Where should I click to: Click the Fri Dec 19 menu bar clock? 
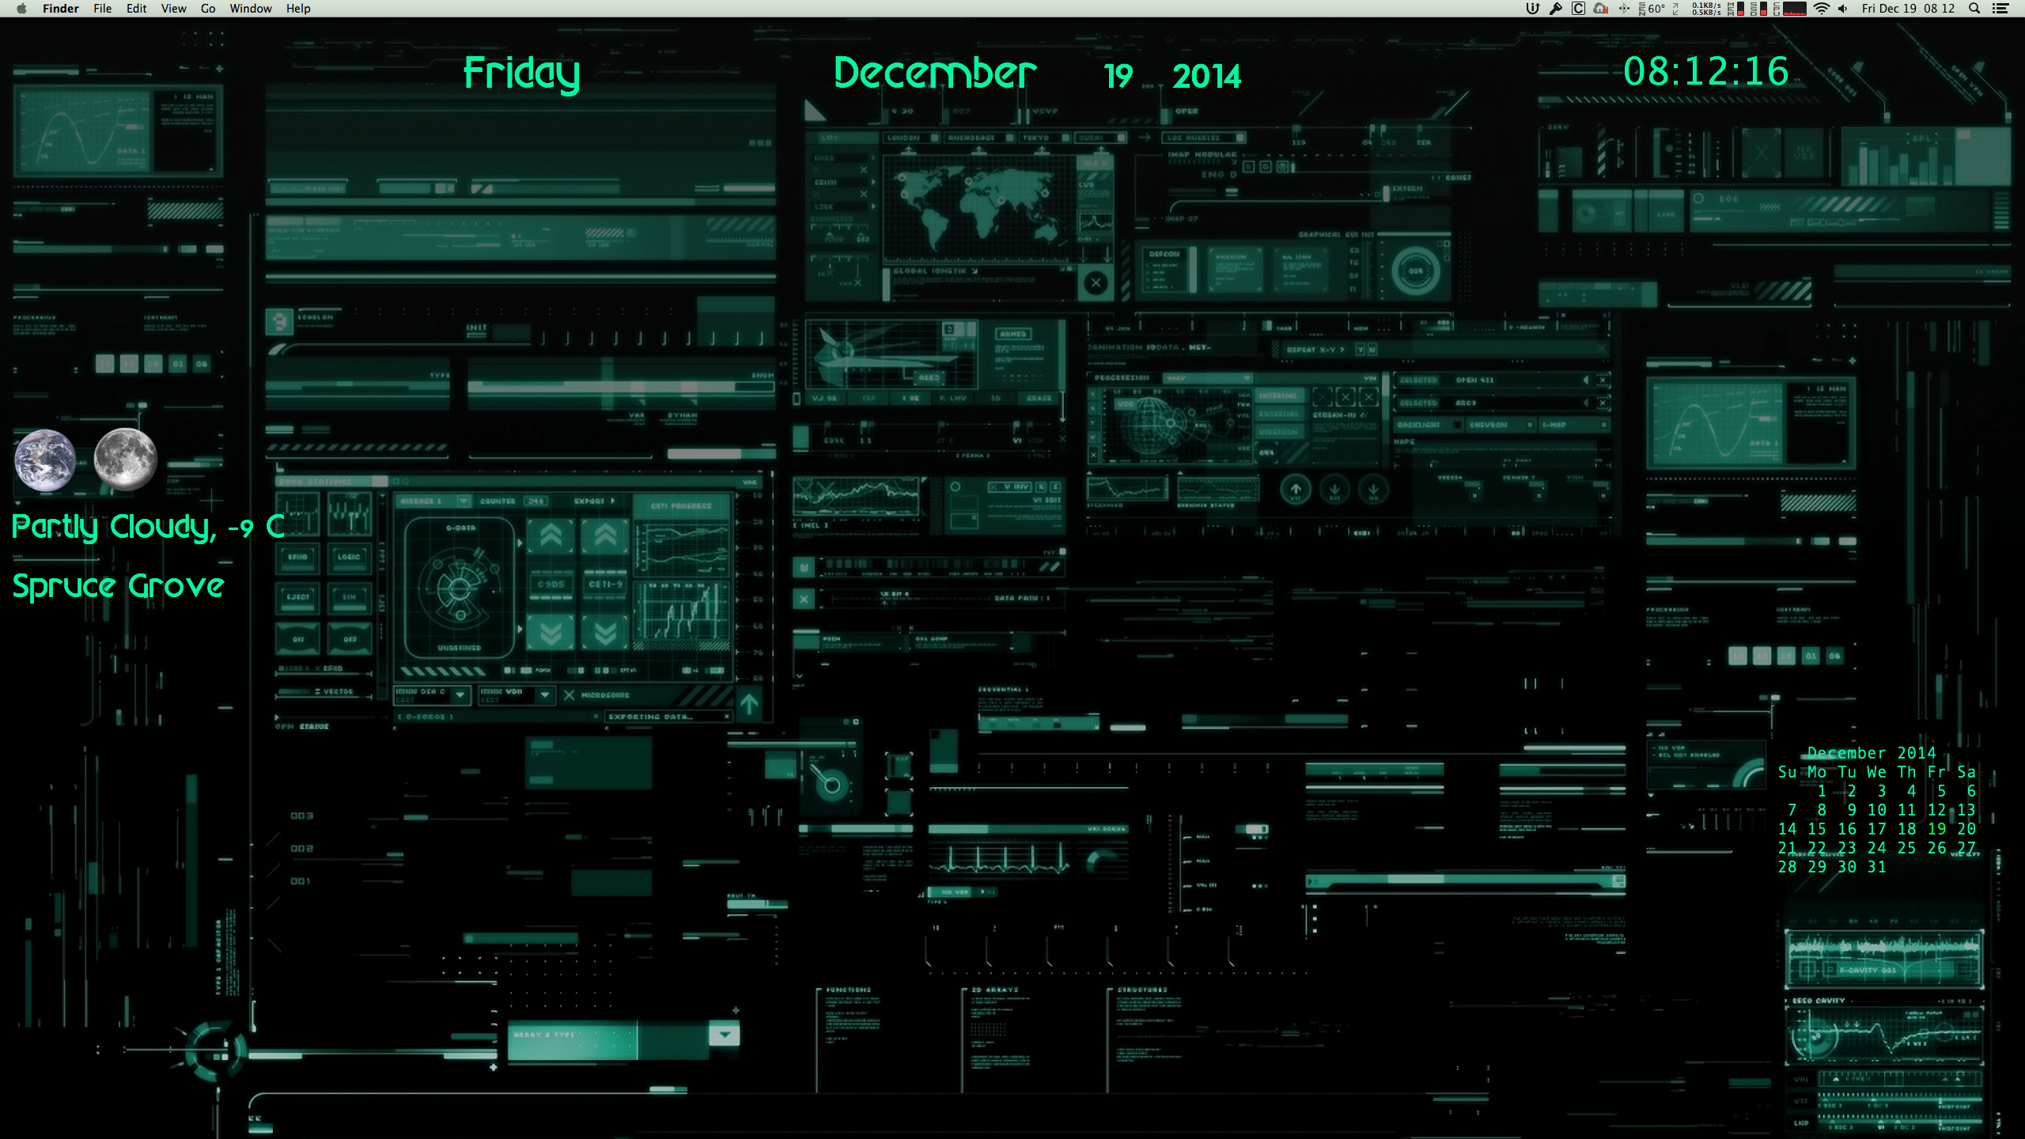[1907, 9]
